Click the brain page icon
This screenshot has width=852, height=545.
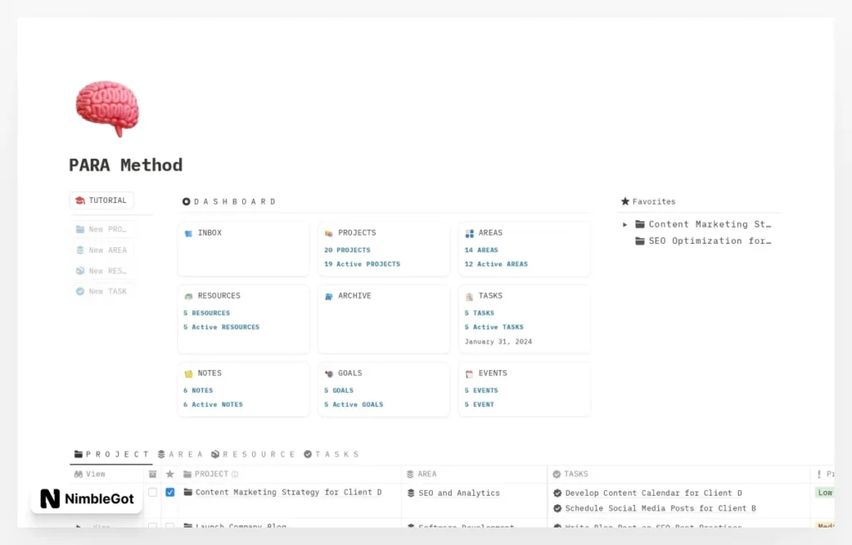pos(106,109)
